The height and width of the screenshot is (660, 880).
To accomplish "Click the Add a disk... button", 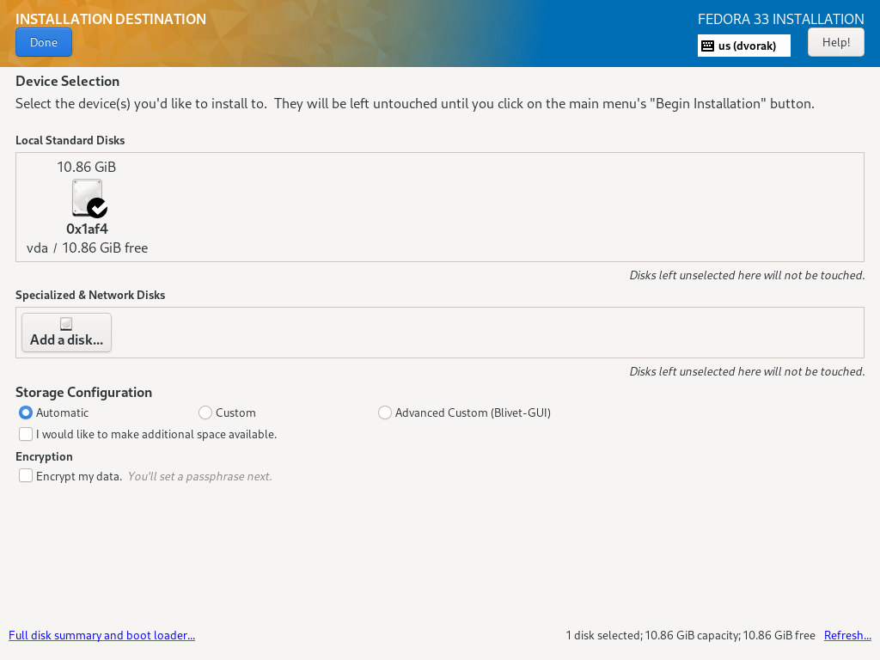I will (x=66, y=333).
